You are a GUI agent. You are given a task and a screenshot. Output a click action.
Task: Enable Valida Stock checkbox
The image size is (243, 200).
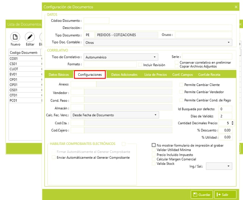tap(154, 164)
